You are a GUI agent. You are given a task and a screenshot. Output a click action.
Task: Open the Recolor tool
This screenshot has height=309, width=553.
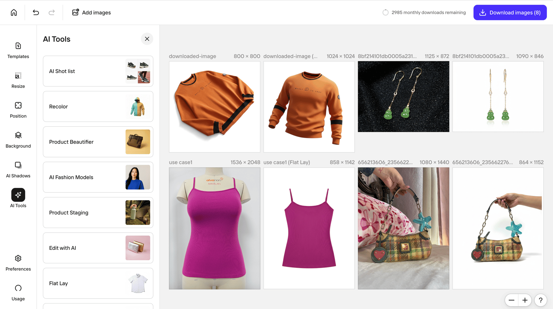click(98, 107)
